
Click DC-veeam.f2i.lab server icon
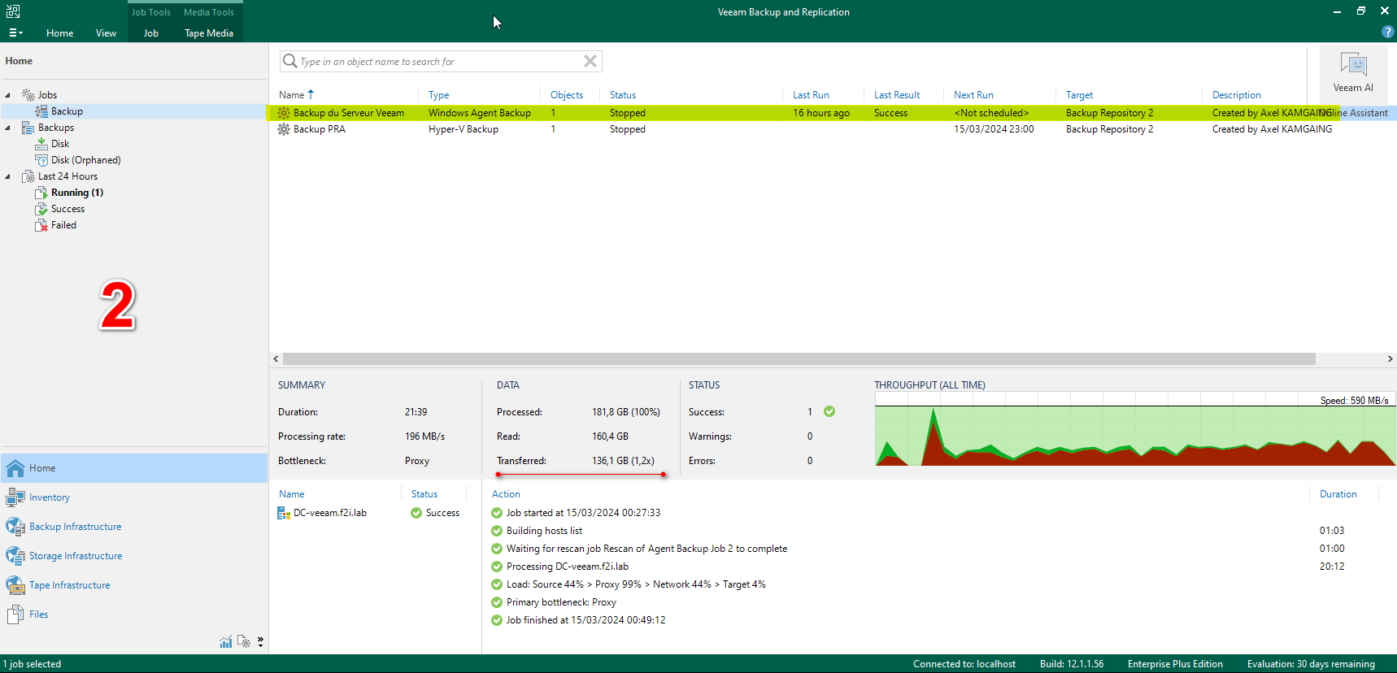(x=284, y=513)
